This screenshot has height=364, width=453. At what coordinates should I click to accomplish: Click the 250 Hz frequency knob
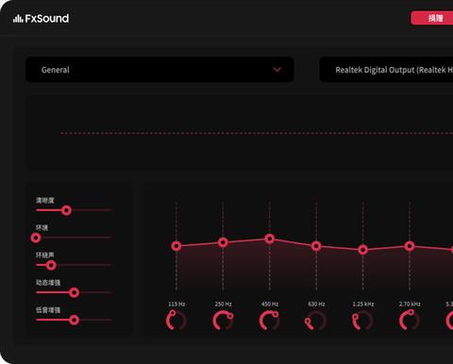(x=223, y=321)
